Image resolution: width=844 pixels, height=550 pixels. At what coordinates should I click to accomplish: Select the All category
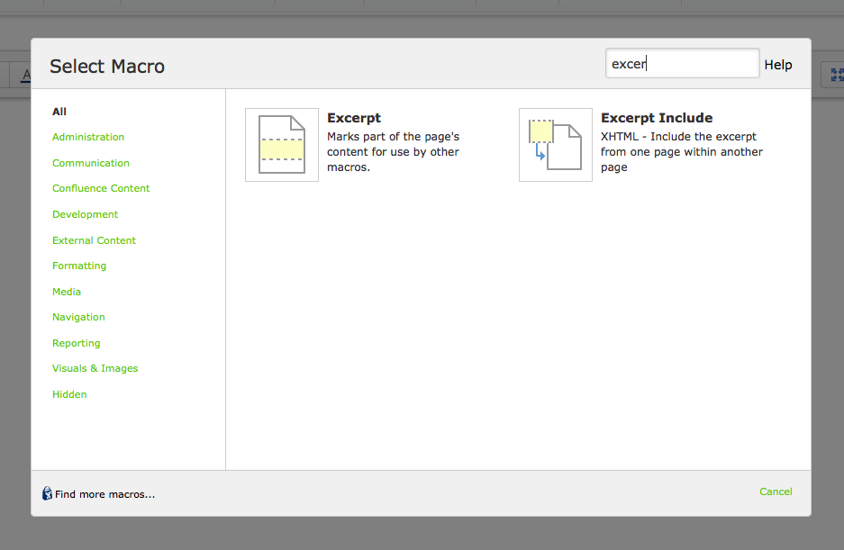[x=59, y=111]
